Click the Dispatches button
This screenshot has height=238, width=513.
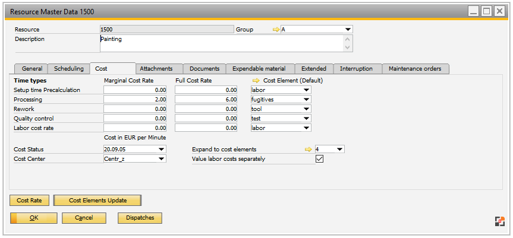tap(140, 218)
